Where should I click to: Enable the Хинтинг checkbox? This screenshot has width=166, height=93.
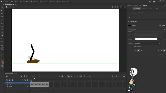[x=135, y=47]
